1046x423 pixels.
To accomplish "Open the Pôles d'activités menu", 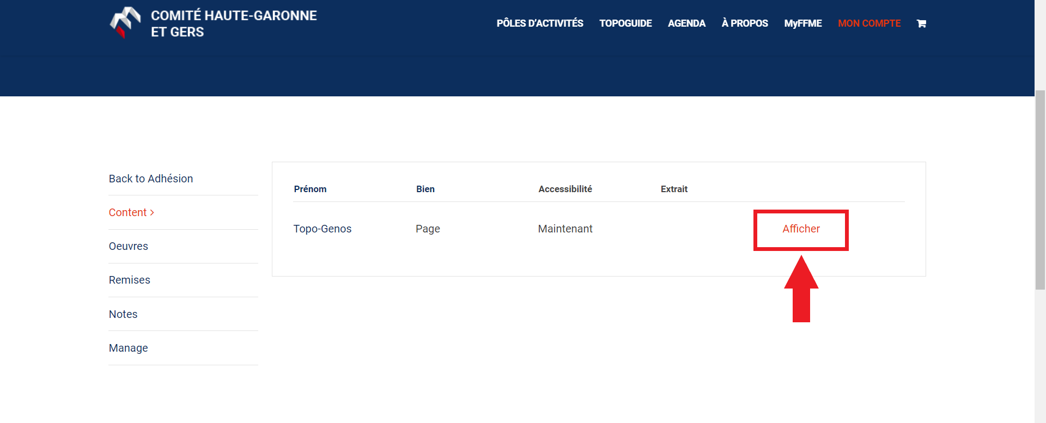I will point(539,23).
